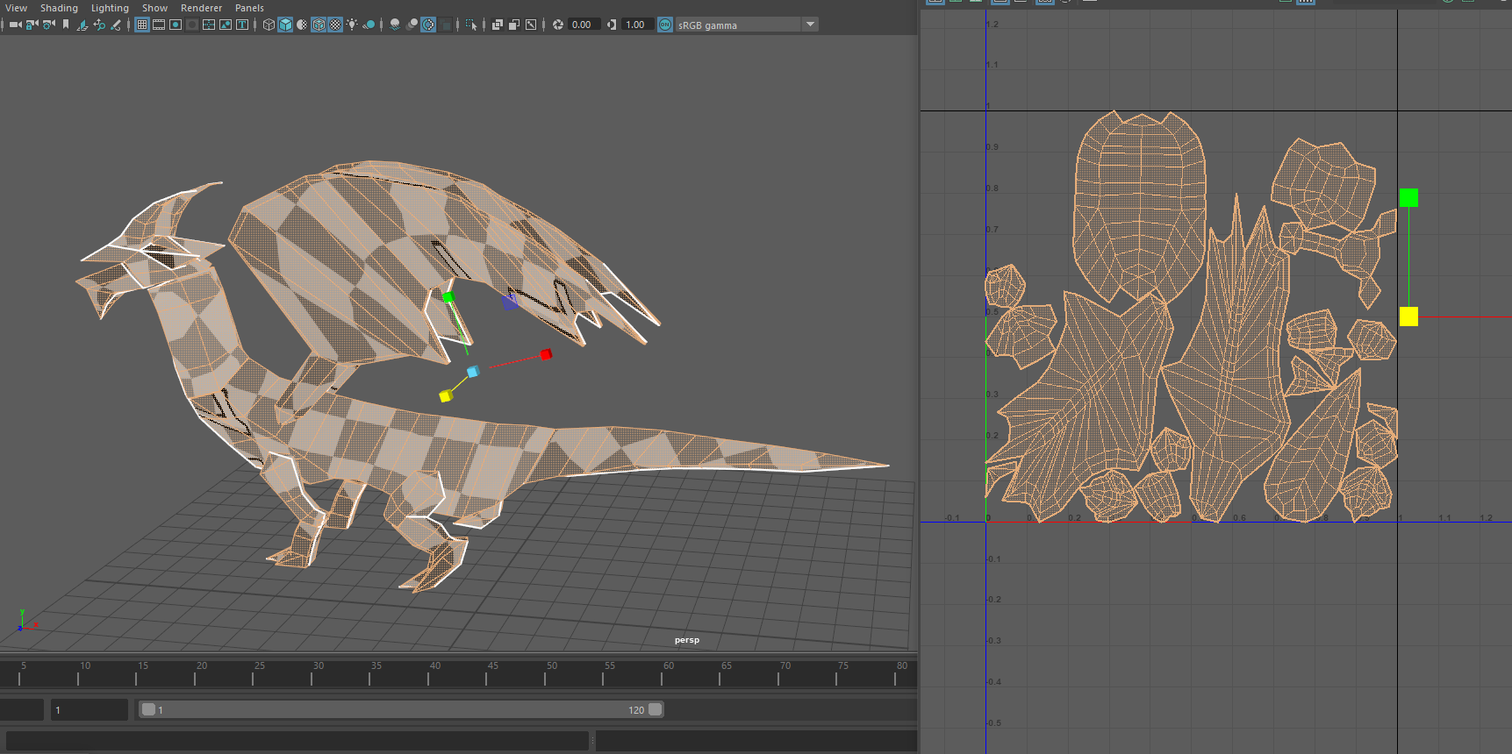Click the Image Plane icon
1512x754 pixels.
click(82, 25)
